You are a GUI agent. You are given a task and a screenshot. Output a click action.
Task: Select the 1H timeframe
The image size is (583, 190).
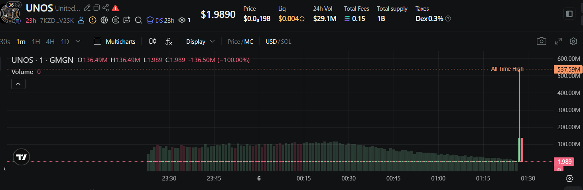(x=36, y=41)
